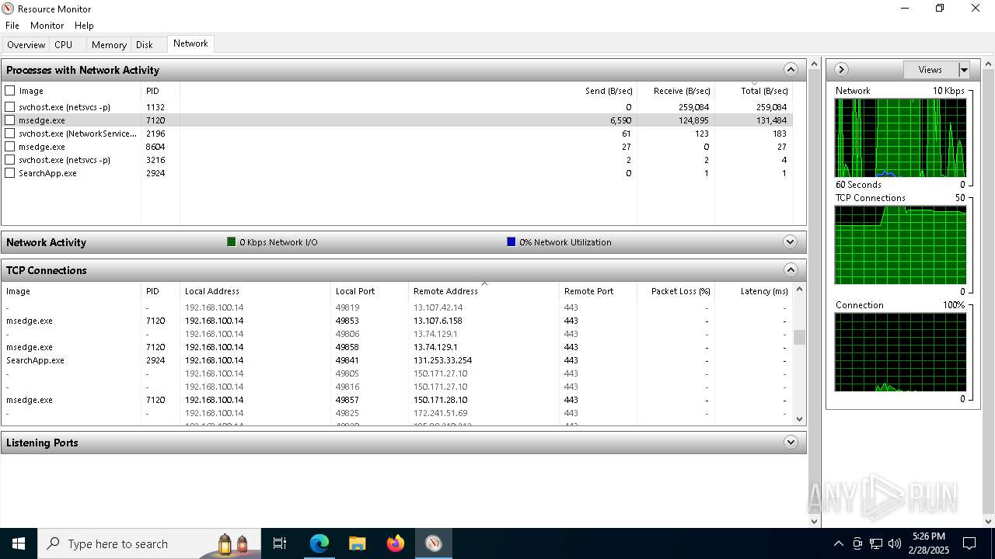This screenshot has width=995, height=559.
Task: Open the volume tray icon
Action: click(895, 543)
